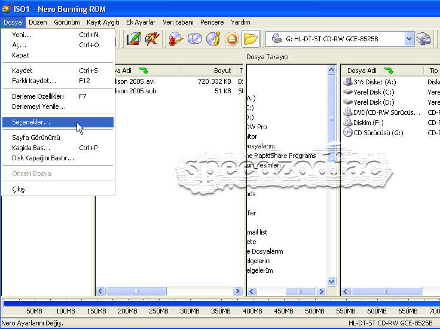The height and width of the screenshot is (329, 440).
Task: Choose Farklı Kaydet... menu entry
Action: tap(58, 81)
